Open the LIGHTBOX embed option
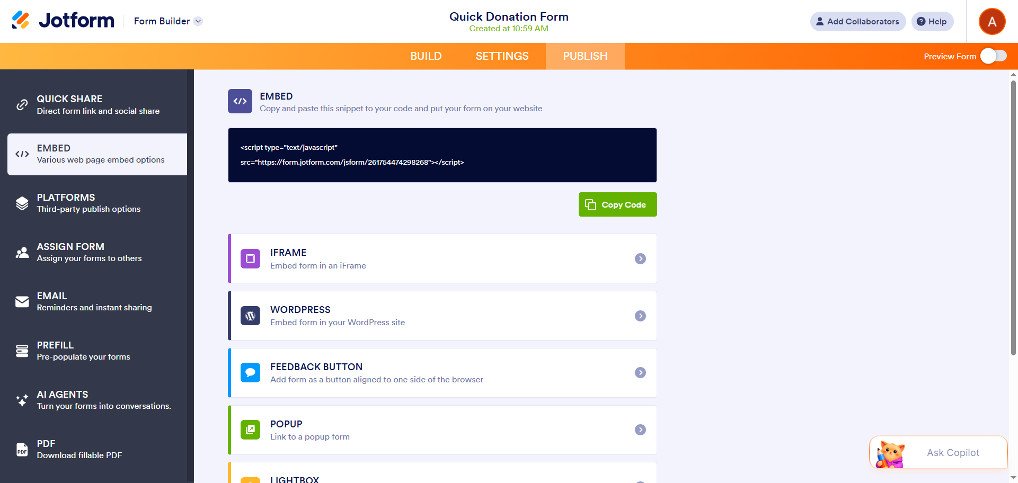This screenshot has height=483, width=1018. 442,473
